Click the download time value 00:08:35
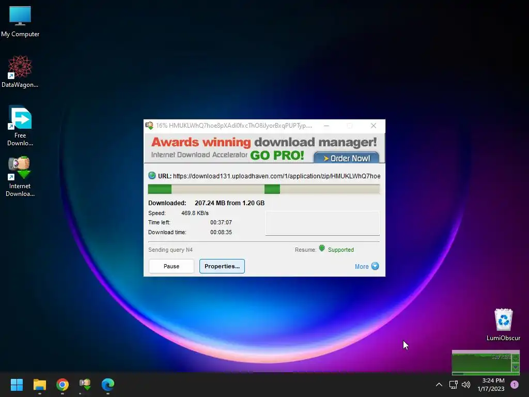Screen dimensions: 529x397 coord(221,232)
